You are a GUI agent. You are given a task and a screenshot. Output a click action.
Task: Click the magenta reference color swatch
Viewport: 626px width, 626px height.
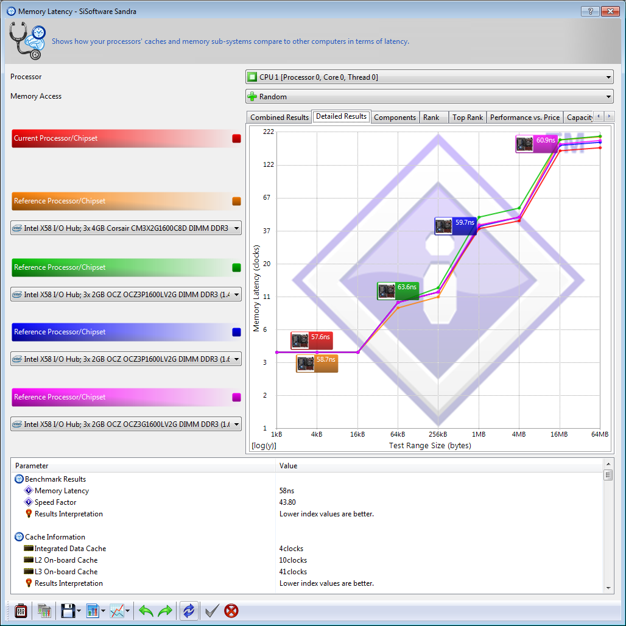click(x=236, y=398)
